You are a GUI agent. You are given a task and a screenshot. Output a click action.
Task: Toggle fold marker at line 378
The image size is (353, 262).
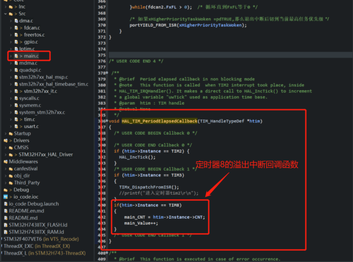click(107, 73)
